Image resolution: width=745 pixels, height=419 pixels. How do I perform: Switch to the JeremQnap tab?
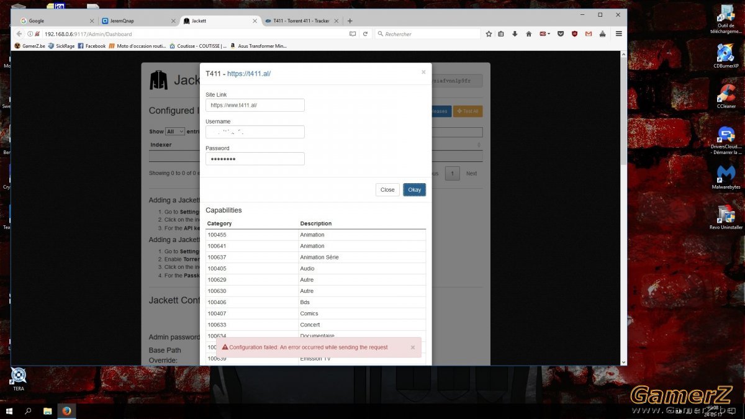coord(137,21)
